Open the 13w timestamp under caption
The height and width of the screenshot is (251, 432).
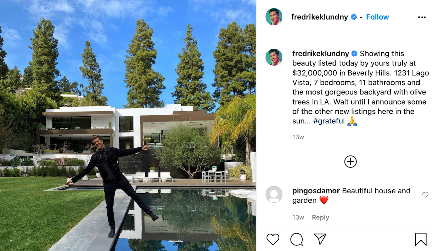tap(298, 137)
